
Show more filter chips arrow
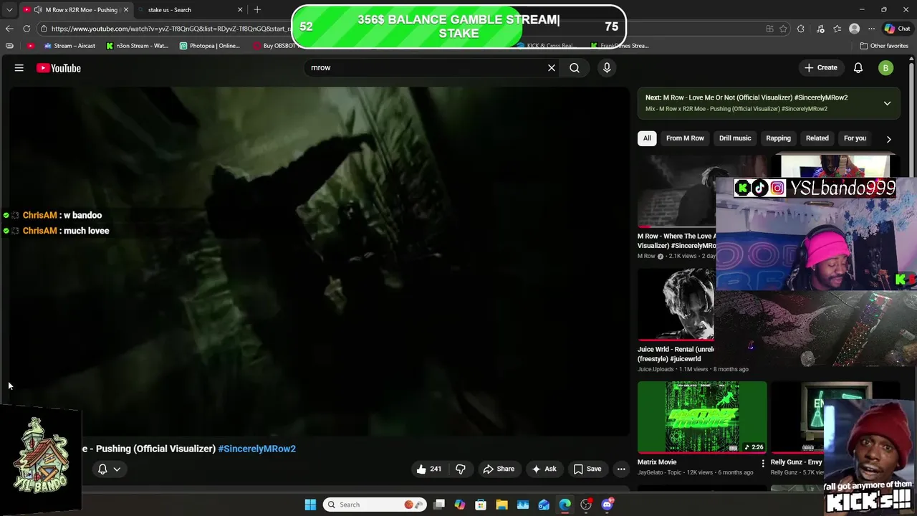click(889, 139)
